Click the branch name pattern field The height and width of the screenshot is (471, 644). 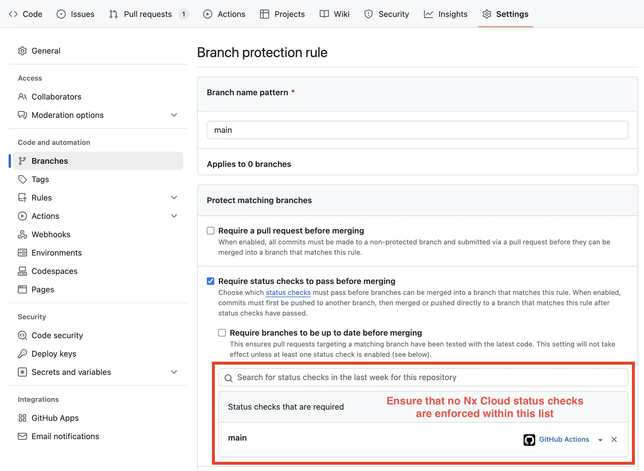coord(417,130)
